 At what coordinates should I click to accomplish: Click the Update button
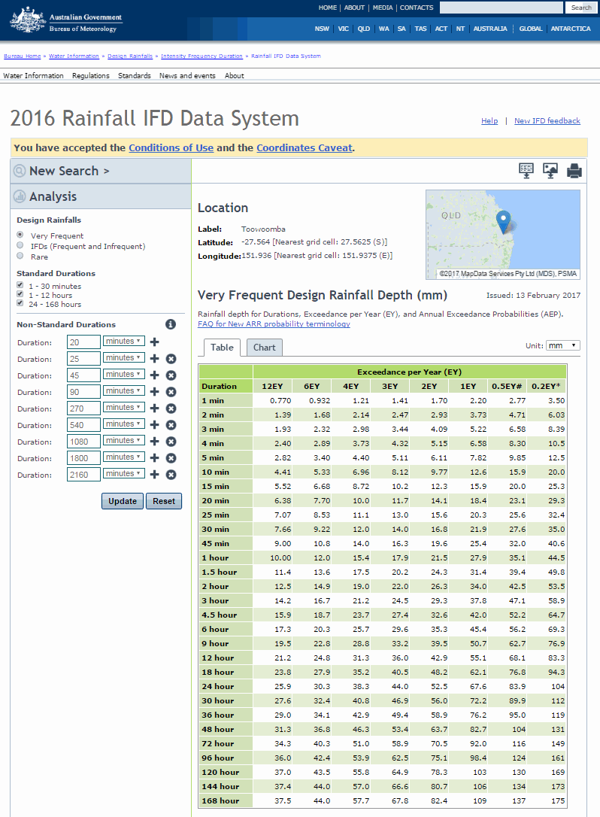pos(123,501)
